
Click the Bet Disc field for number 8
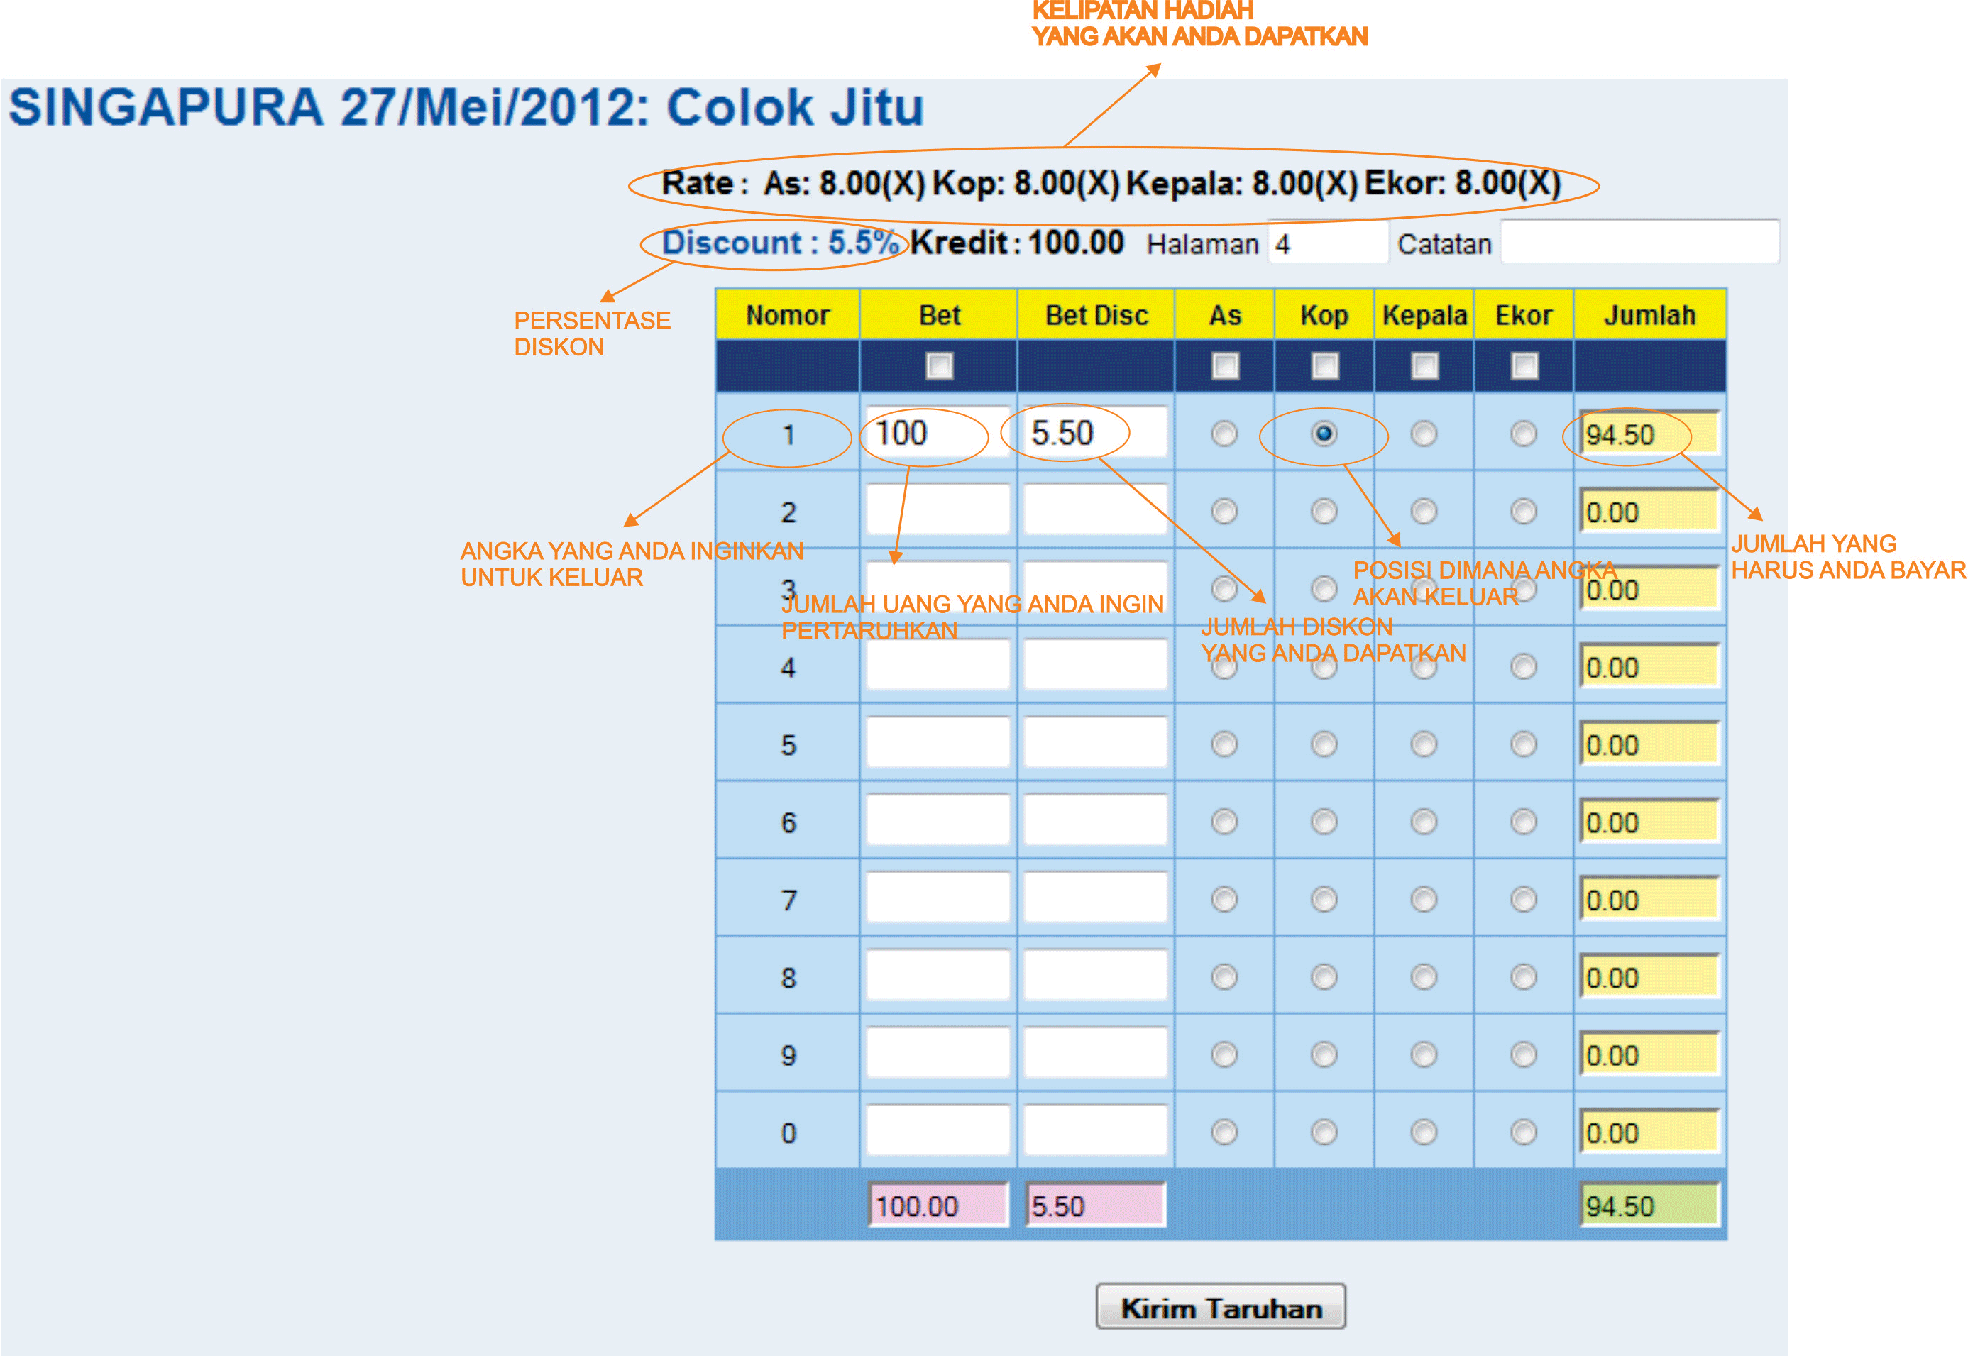coord(1095,976)
